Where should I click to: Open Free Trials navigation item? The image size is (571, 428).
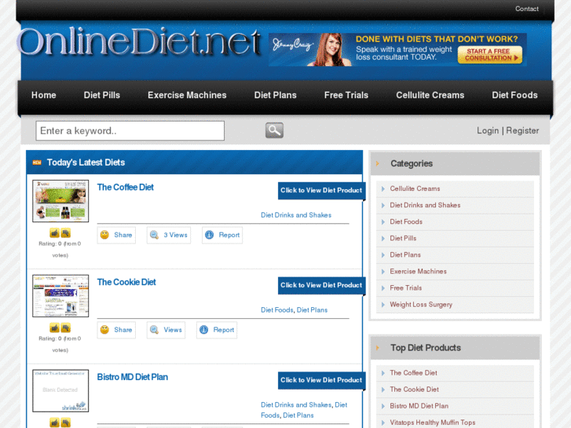[346, 95]
